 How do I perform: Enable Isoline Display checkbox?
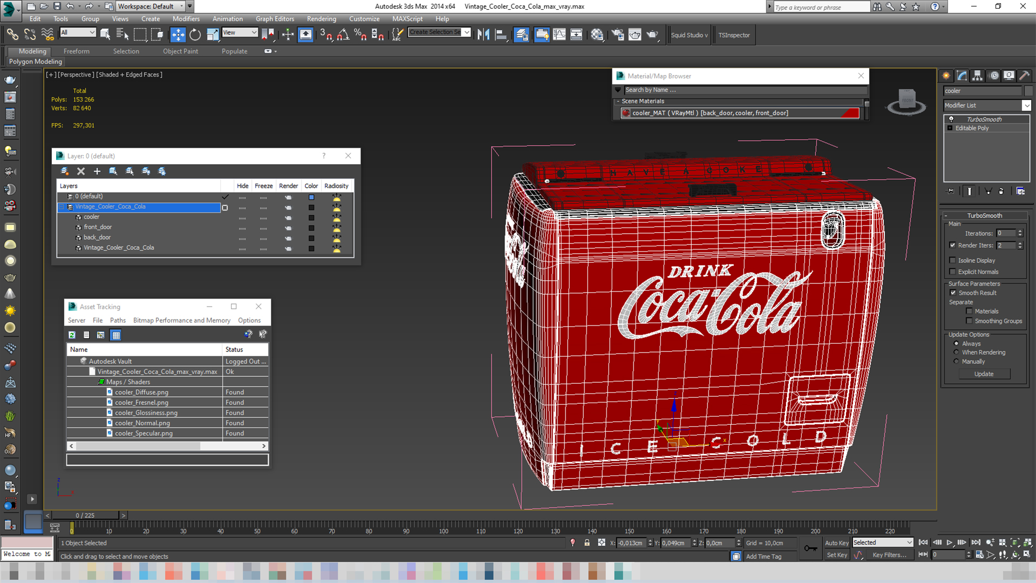click(952, 260)
